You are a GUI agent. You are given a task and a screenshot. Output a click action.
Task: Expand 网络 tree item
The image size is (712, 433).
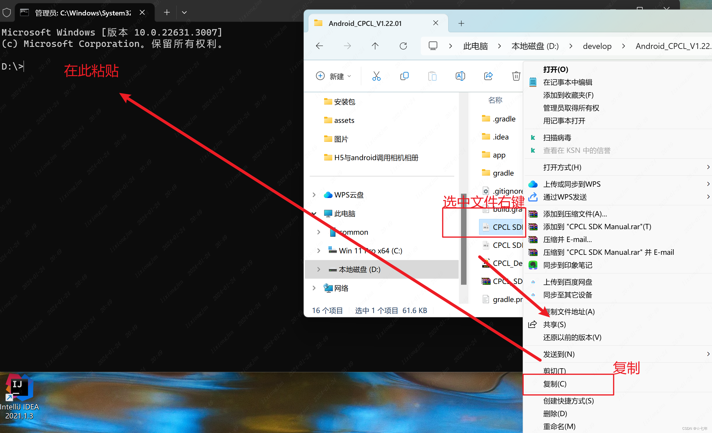pyautogui.click(x=315, y=288)
